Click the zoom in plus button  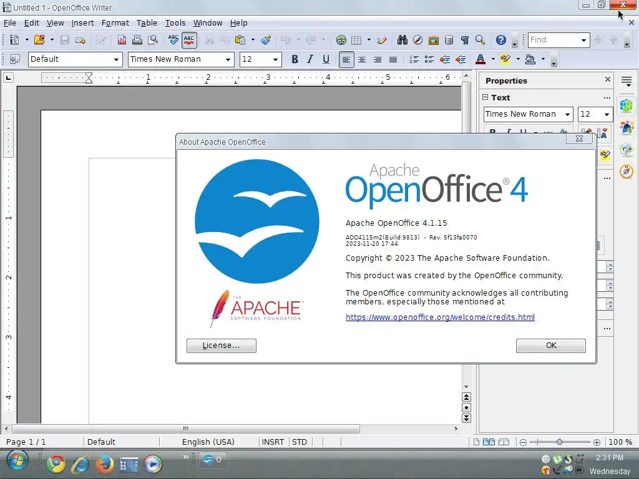pos(597,442)
